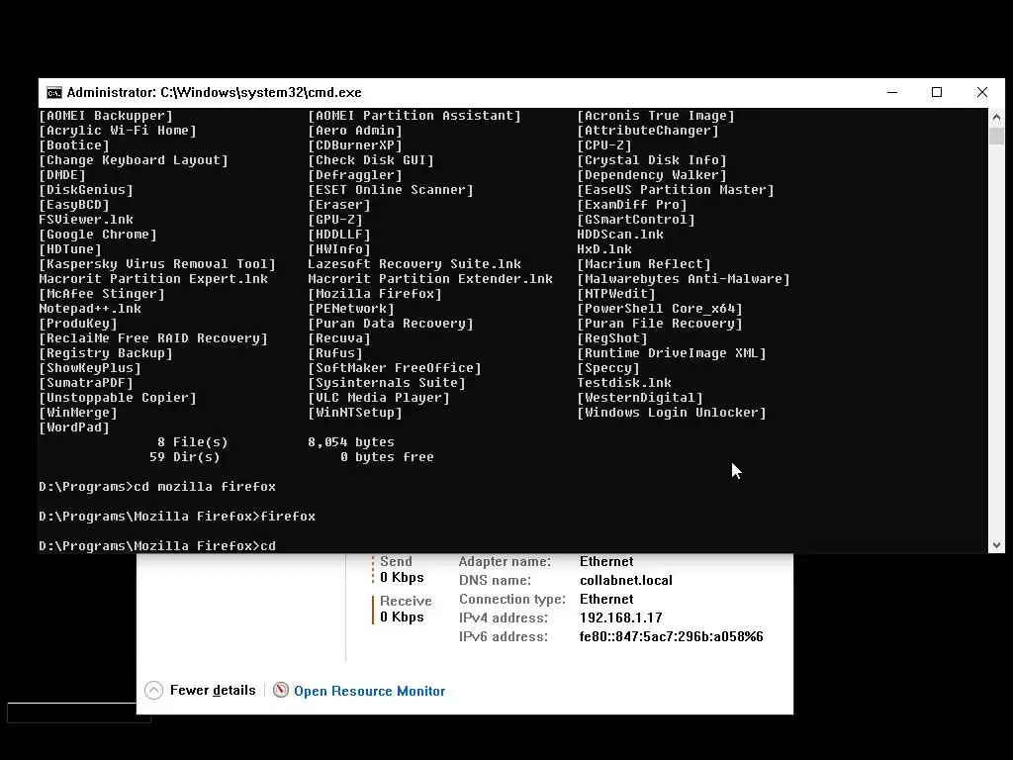Click Macrorit Partition Expert.lnk entry

(153, 279)
